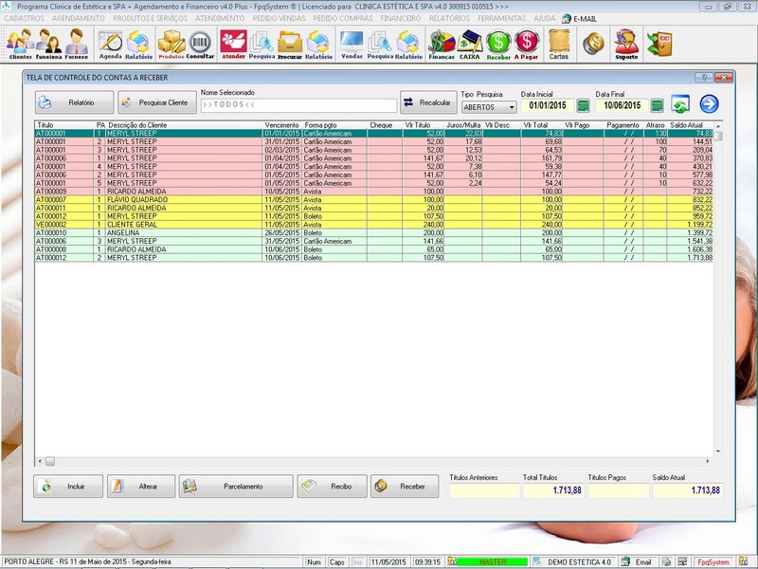Click the Saldo Atual column header
758x569 pixels.
(x=686, y=125)
